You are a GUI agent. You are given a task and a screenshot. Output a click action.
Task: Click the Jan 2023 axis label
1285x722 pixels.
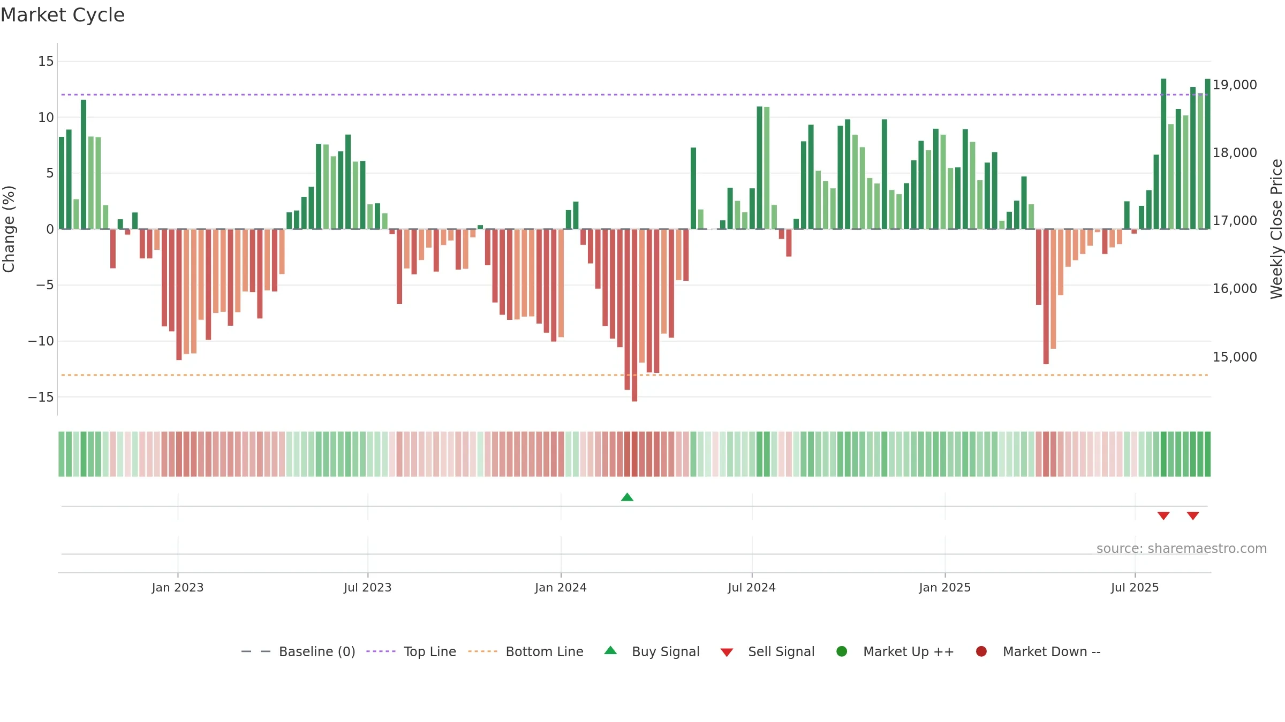tap(178, 587)
